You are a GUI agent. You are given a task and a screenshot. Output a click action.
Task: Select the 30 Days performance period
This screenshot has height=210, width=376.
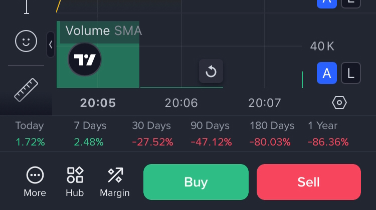[x=151, y=133]
